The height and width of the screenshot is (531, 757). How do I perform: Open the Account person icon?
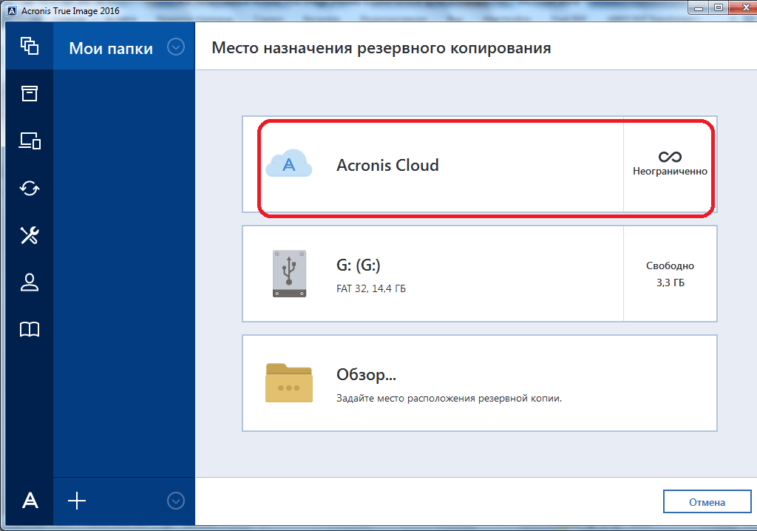coord(29,283)
